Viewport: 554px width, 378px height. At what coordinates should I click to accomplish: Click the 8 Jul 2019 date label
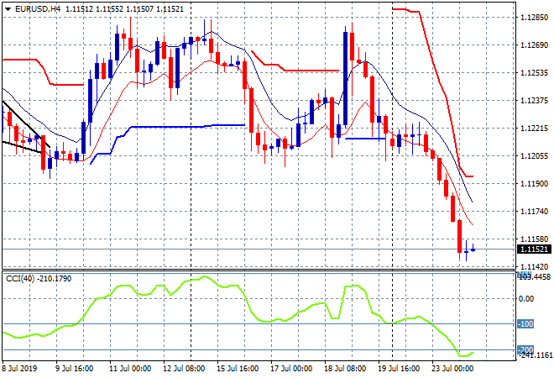coord(19,369)
